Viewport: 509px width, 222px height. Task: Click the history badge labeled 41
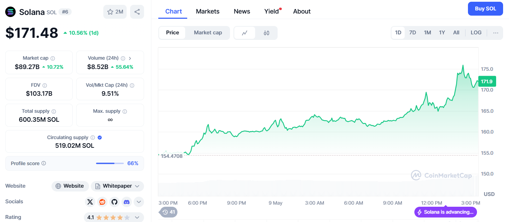[169, 212]
